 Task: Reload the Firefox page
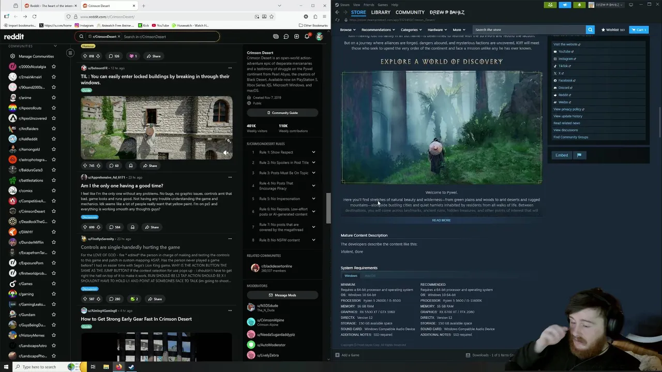coord(34,17)
